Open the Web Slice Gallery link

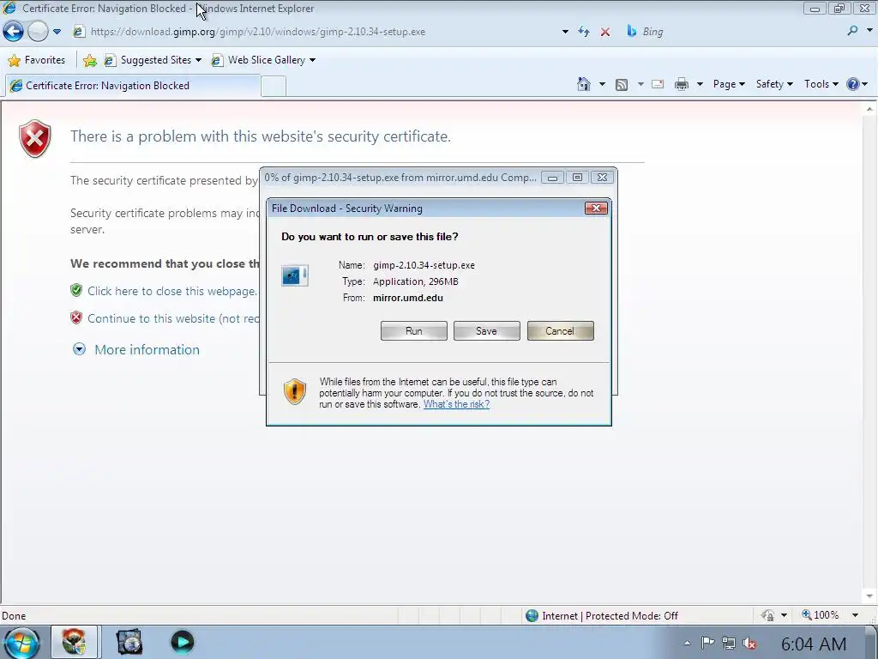tap(264, 60)
